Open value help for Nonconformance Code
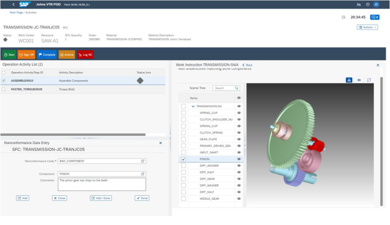 [143, 161]
